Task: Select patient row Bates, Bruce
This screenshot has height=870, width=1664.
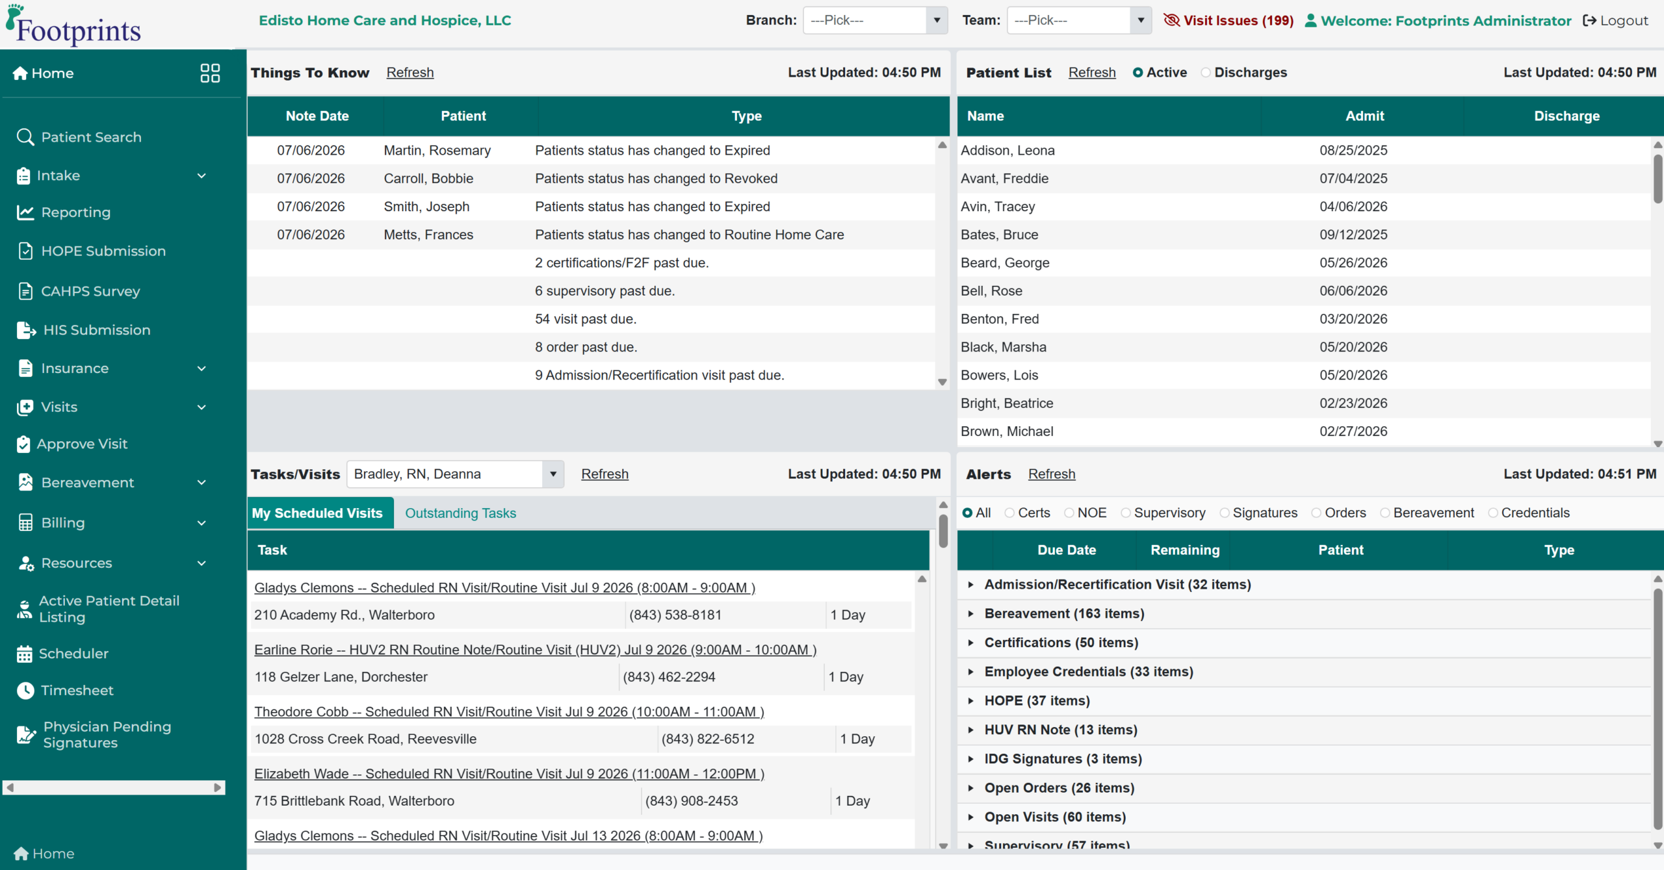Action: tap(1304, 235)
